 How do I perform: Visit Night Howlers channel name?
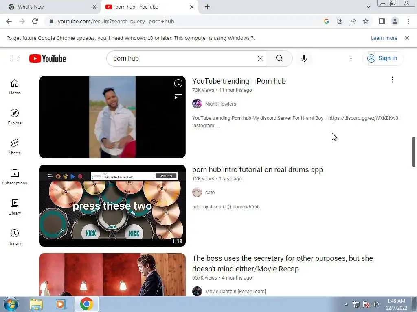pos(220,104)
